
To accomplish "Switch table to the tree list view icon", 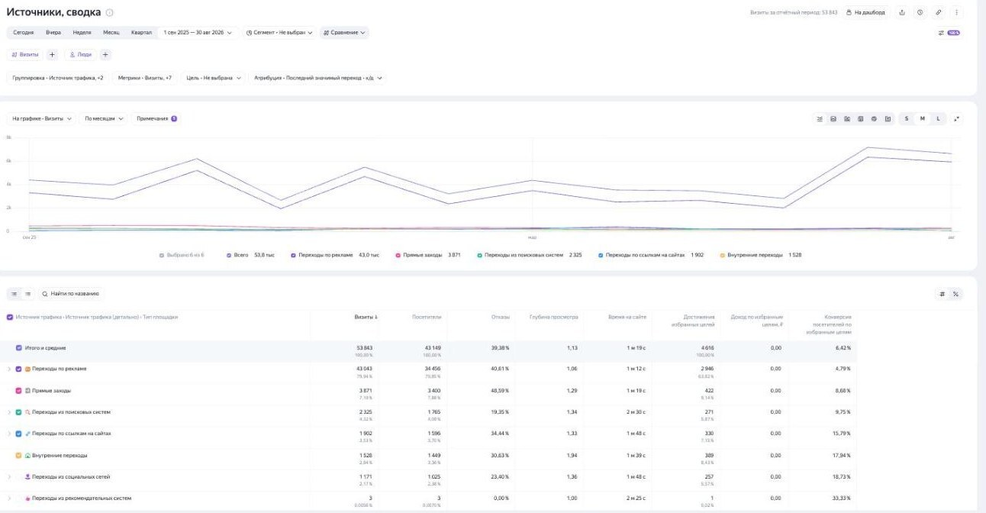I will 14,294.
